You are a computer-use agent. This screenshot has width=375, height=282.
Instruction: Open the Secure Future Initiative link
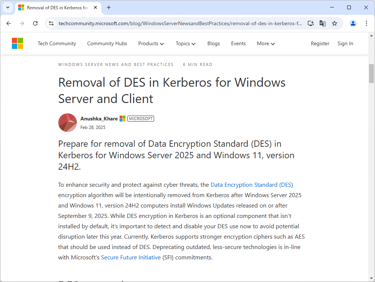tap(131, 258)
